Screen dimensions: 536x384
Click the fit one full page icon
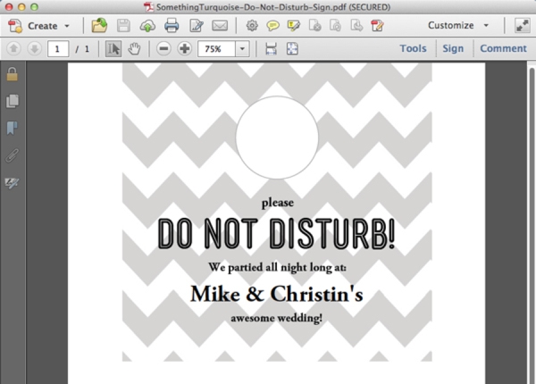[x=292, y=49]
